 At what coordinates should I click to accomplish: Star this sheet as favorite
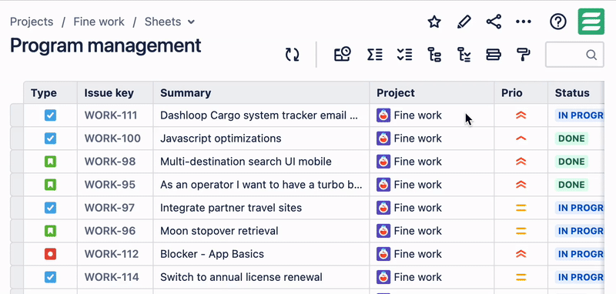click(x=434, y=22)
